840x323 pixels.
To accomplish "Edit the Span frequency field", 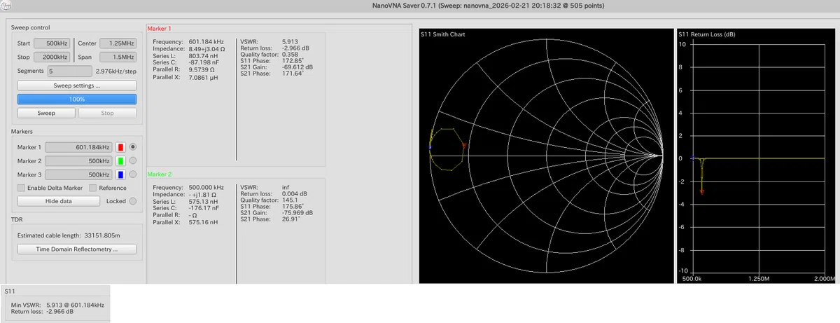I will pyautogui.click(x=118, y=57).
